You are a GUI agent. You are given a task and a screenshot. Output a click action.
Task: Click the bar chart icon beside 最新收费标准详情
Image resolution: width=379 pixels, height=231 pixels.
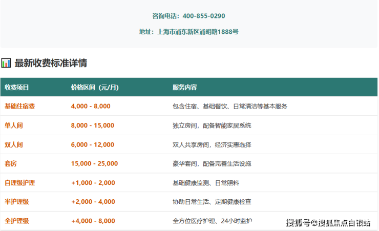tap(6, 64)
